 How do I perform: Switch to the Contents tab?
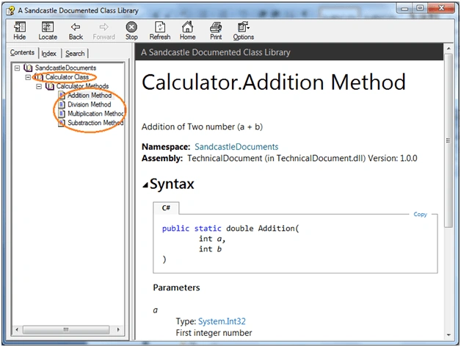click(22, 52)
